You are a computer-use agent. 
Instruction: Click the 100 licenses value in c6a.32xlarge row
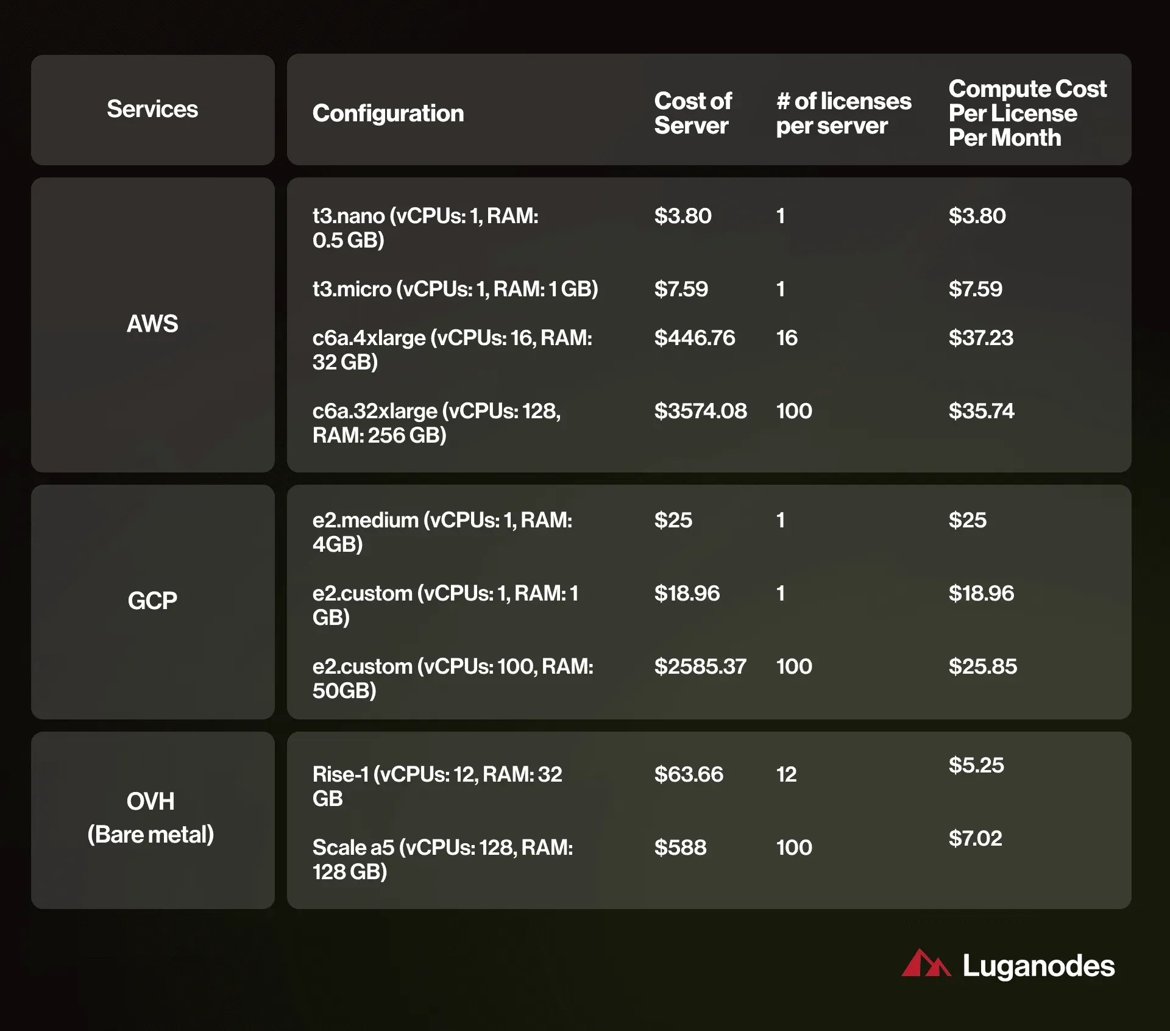(x=794, y=411)
